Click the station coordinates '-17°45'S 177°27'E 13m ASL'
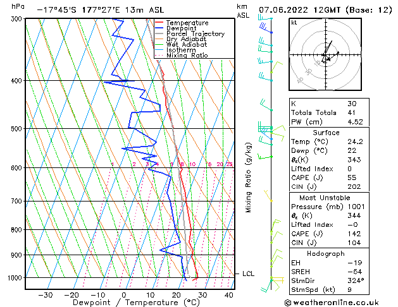Screen dimensions: 398x307 (x=101, y=10)
